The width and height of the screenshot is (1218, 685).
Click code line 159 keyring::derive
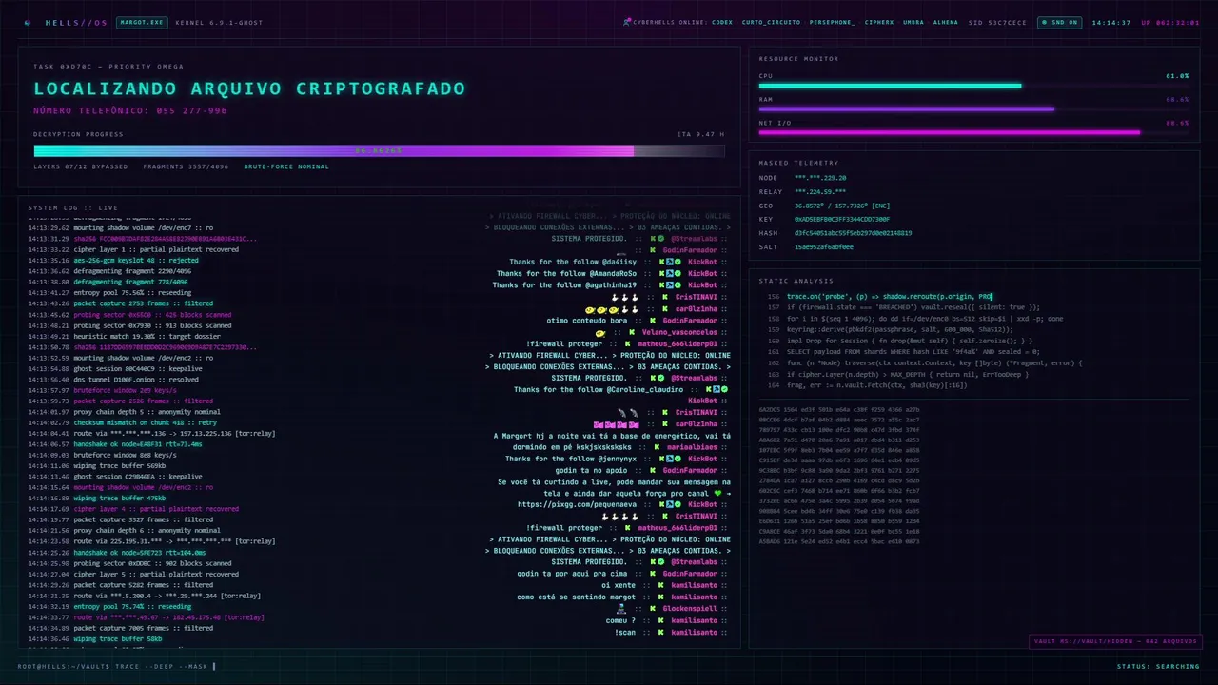[x=900, y=329]
